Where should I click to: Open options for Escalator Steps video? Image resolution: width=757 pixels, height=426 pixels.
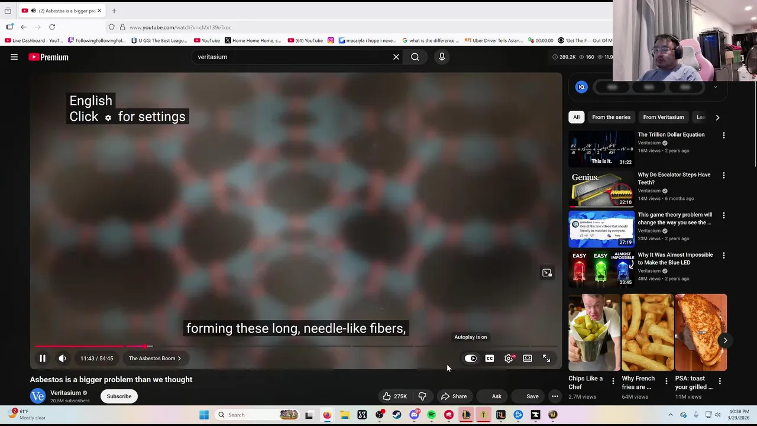point(723,176)
